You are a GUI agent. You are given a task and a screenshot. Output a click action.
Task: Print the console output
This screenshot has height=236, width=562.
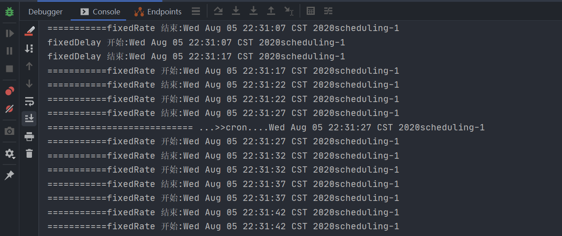[29, 137]
